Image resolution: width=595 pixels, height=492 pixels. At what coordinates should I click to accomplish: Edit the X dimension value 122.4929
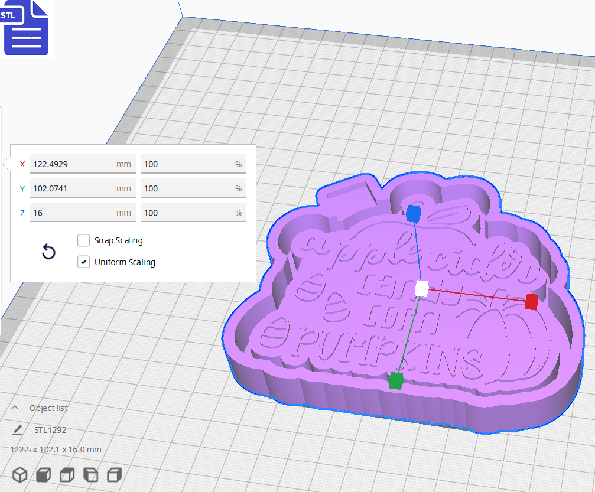pyautogui.click(x=83, y=164)
